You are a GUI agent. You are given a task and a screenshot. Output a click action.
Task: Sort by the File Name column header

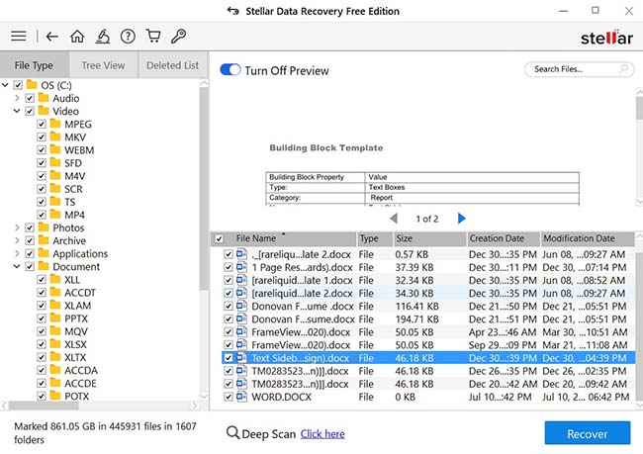pos(290,238)
